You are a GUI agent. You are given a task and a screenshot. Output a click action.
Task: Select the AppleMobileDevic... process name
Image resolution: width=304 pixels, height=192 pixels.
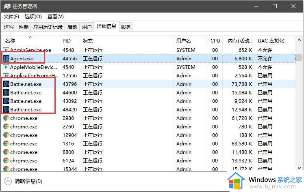coord(34,67)
